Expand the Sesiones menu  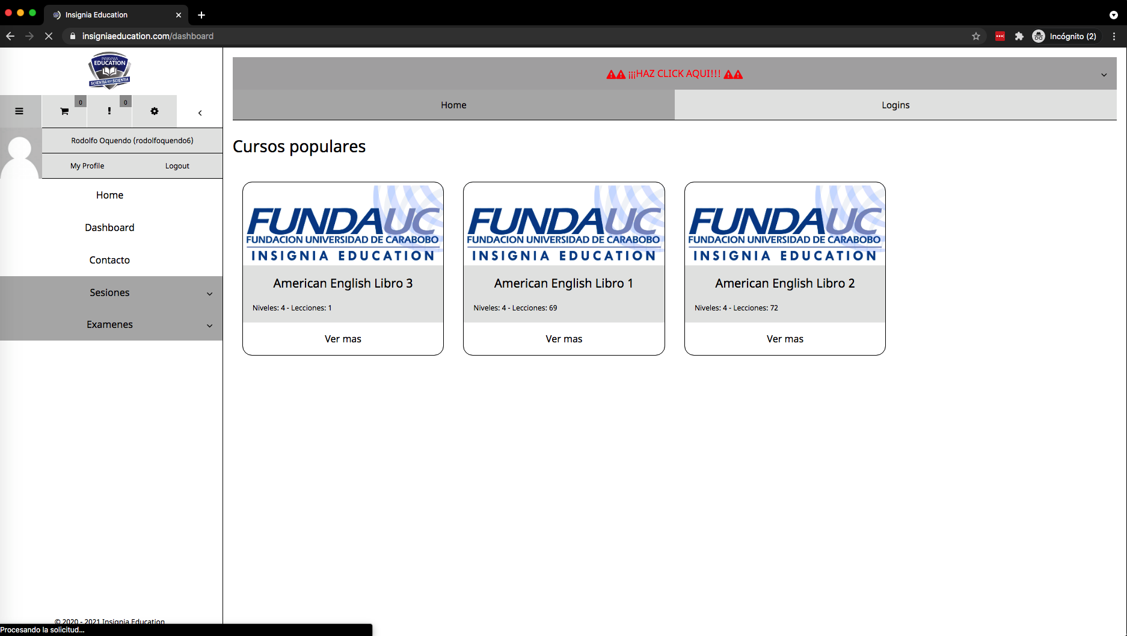click(111, 292)
